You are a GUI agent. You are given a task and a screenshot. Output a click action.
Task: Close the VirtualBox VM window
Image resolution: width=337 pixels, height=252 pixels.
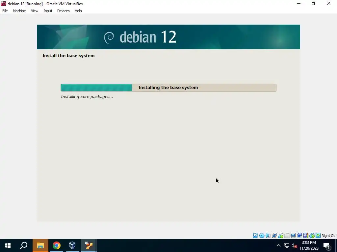[329, 3]
